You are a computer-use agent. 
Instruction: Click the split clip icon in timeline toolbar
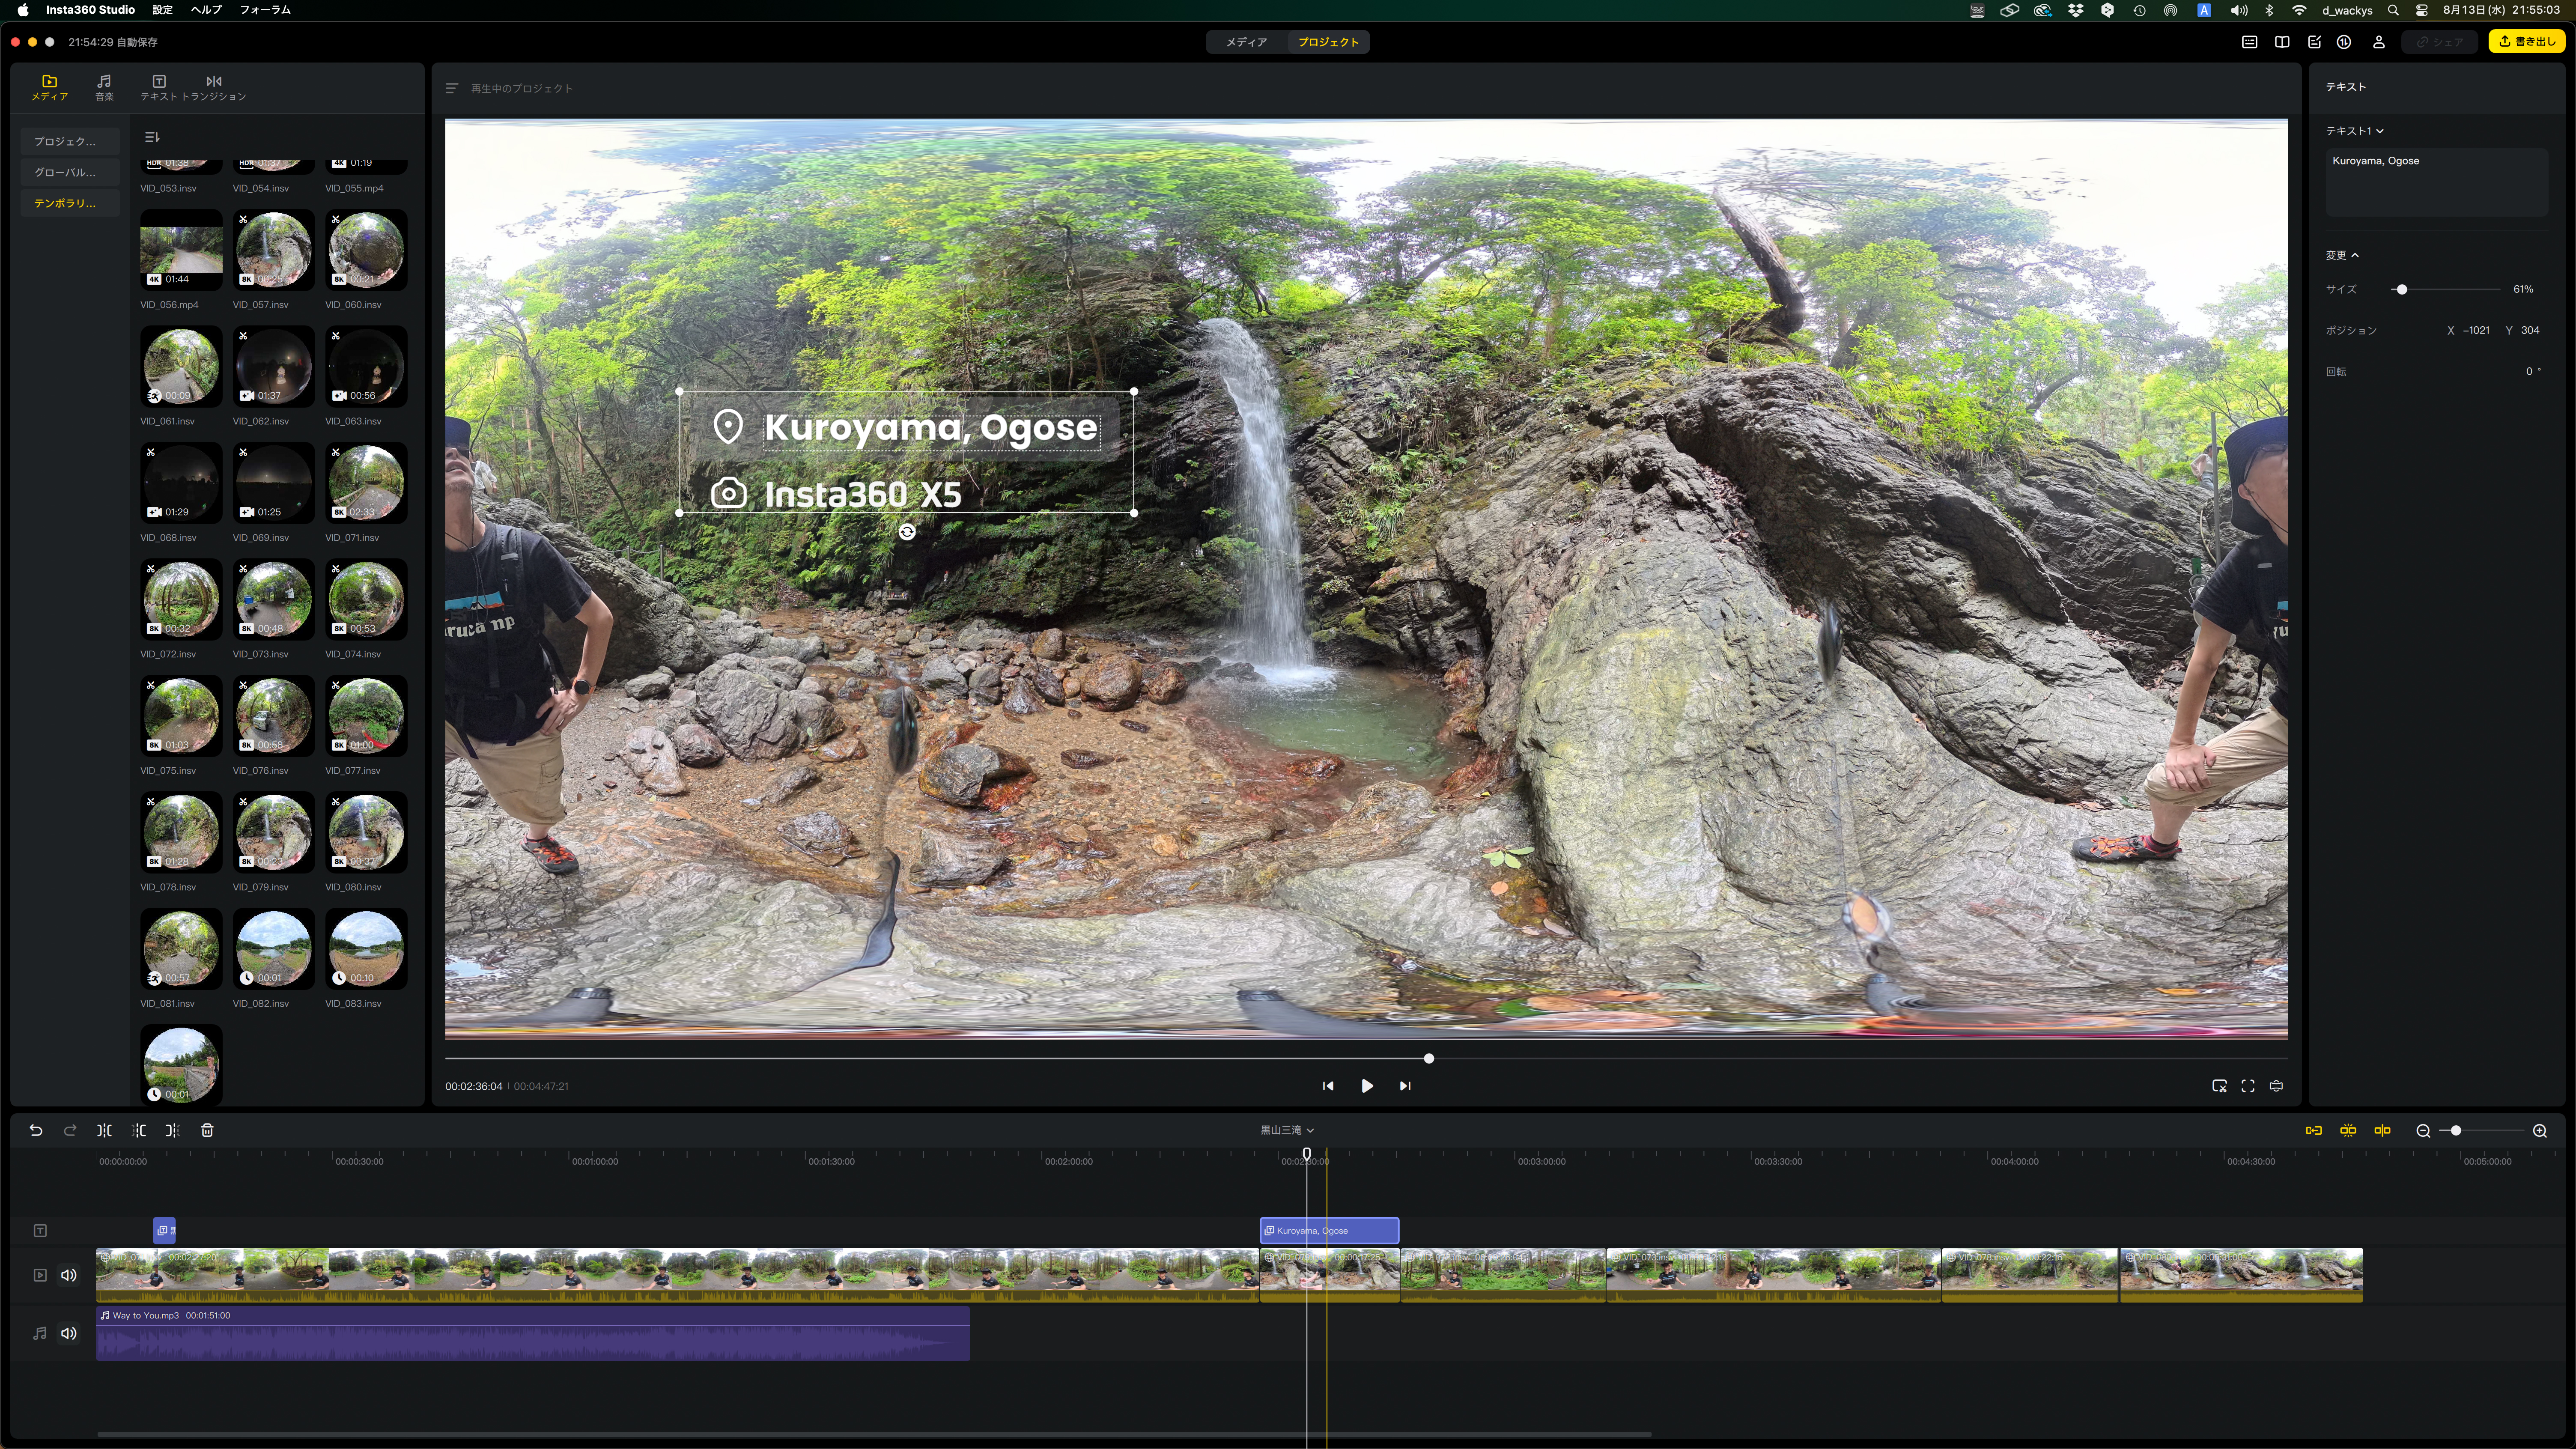coord(104,1130)
